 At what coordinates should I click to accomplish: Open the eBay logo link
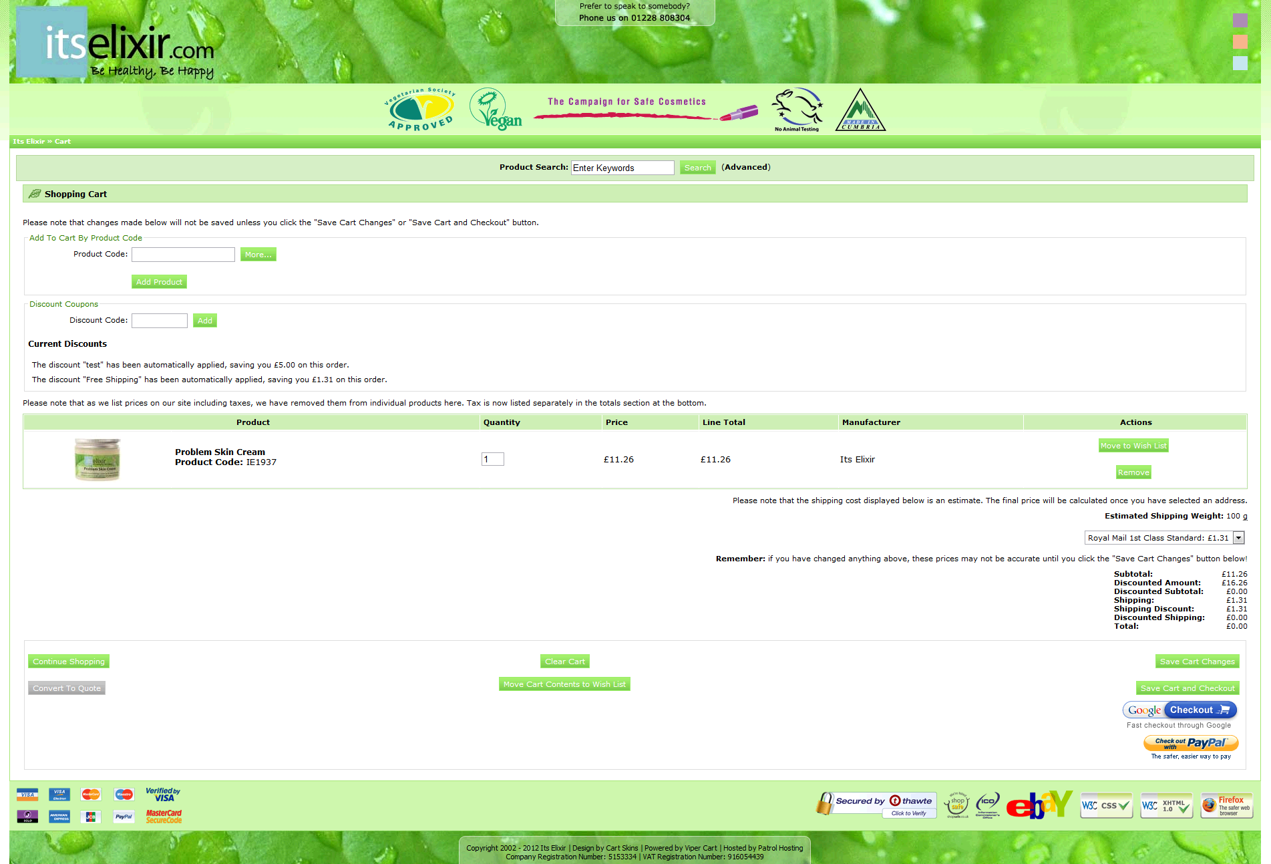tap(1039, 805)
